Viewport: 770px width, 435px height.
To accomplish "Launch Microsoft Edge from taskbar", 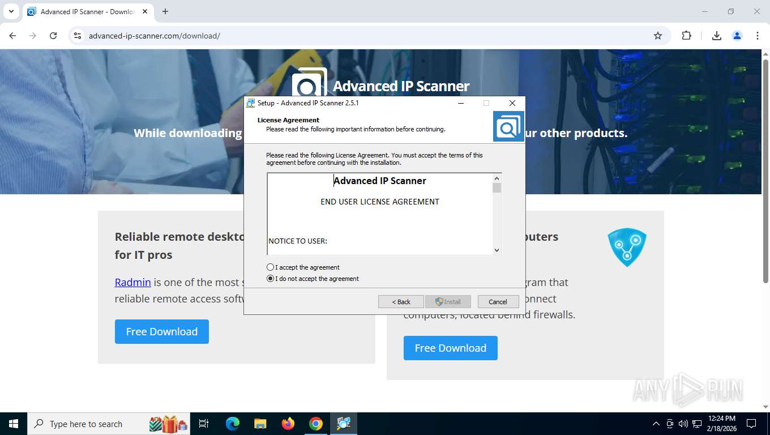I will pyautogui.click(x=233, y=424).
